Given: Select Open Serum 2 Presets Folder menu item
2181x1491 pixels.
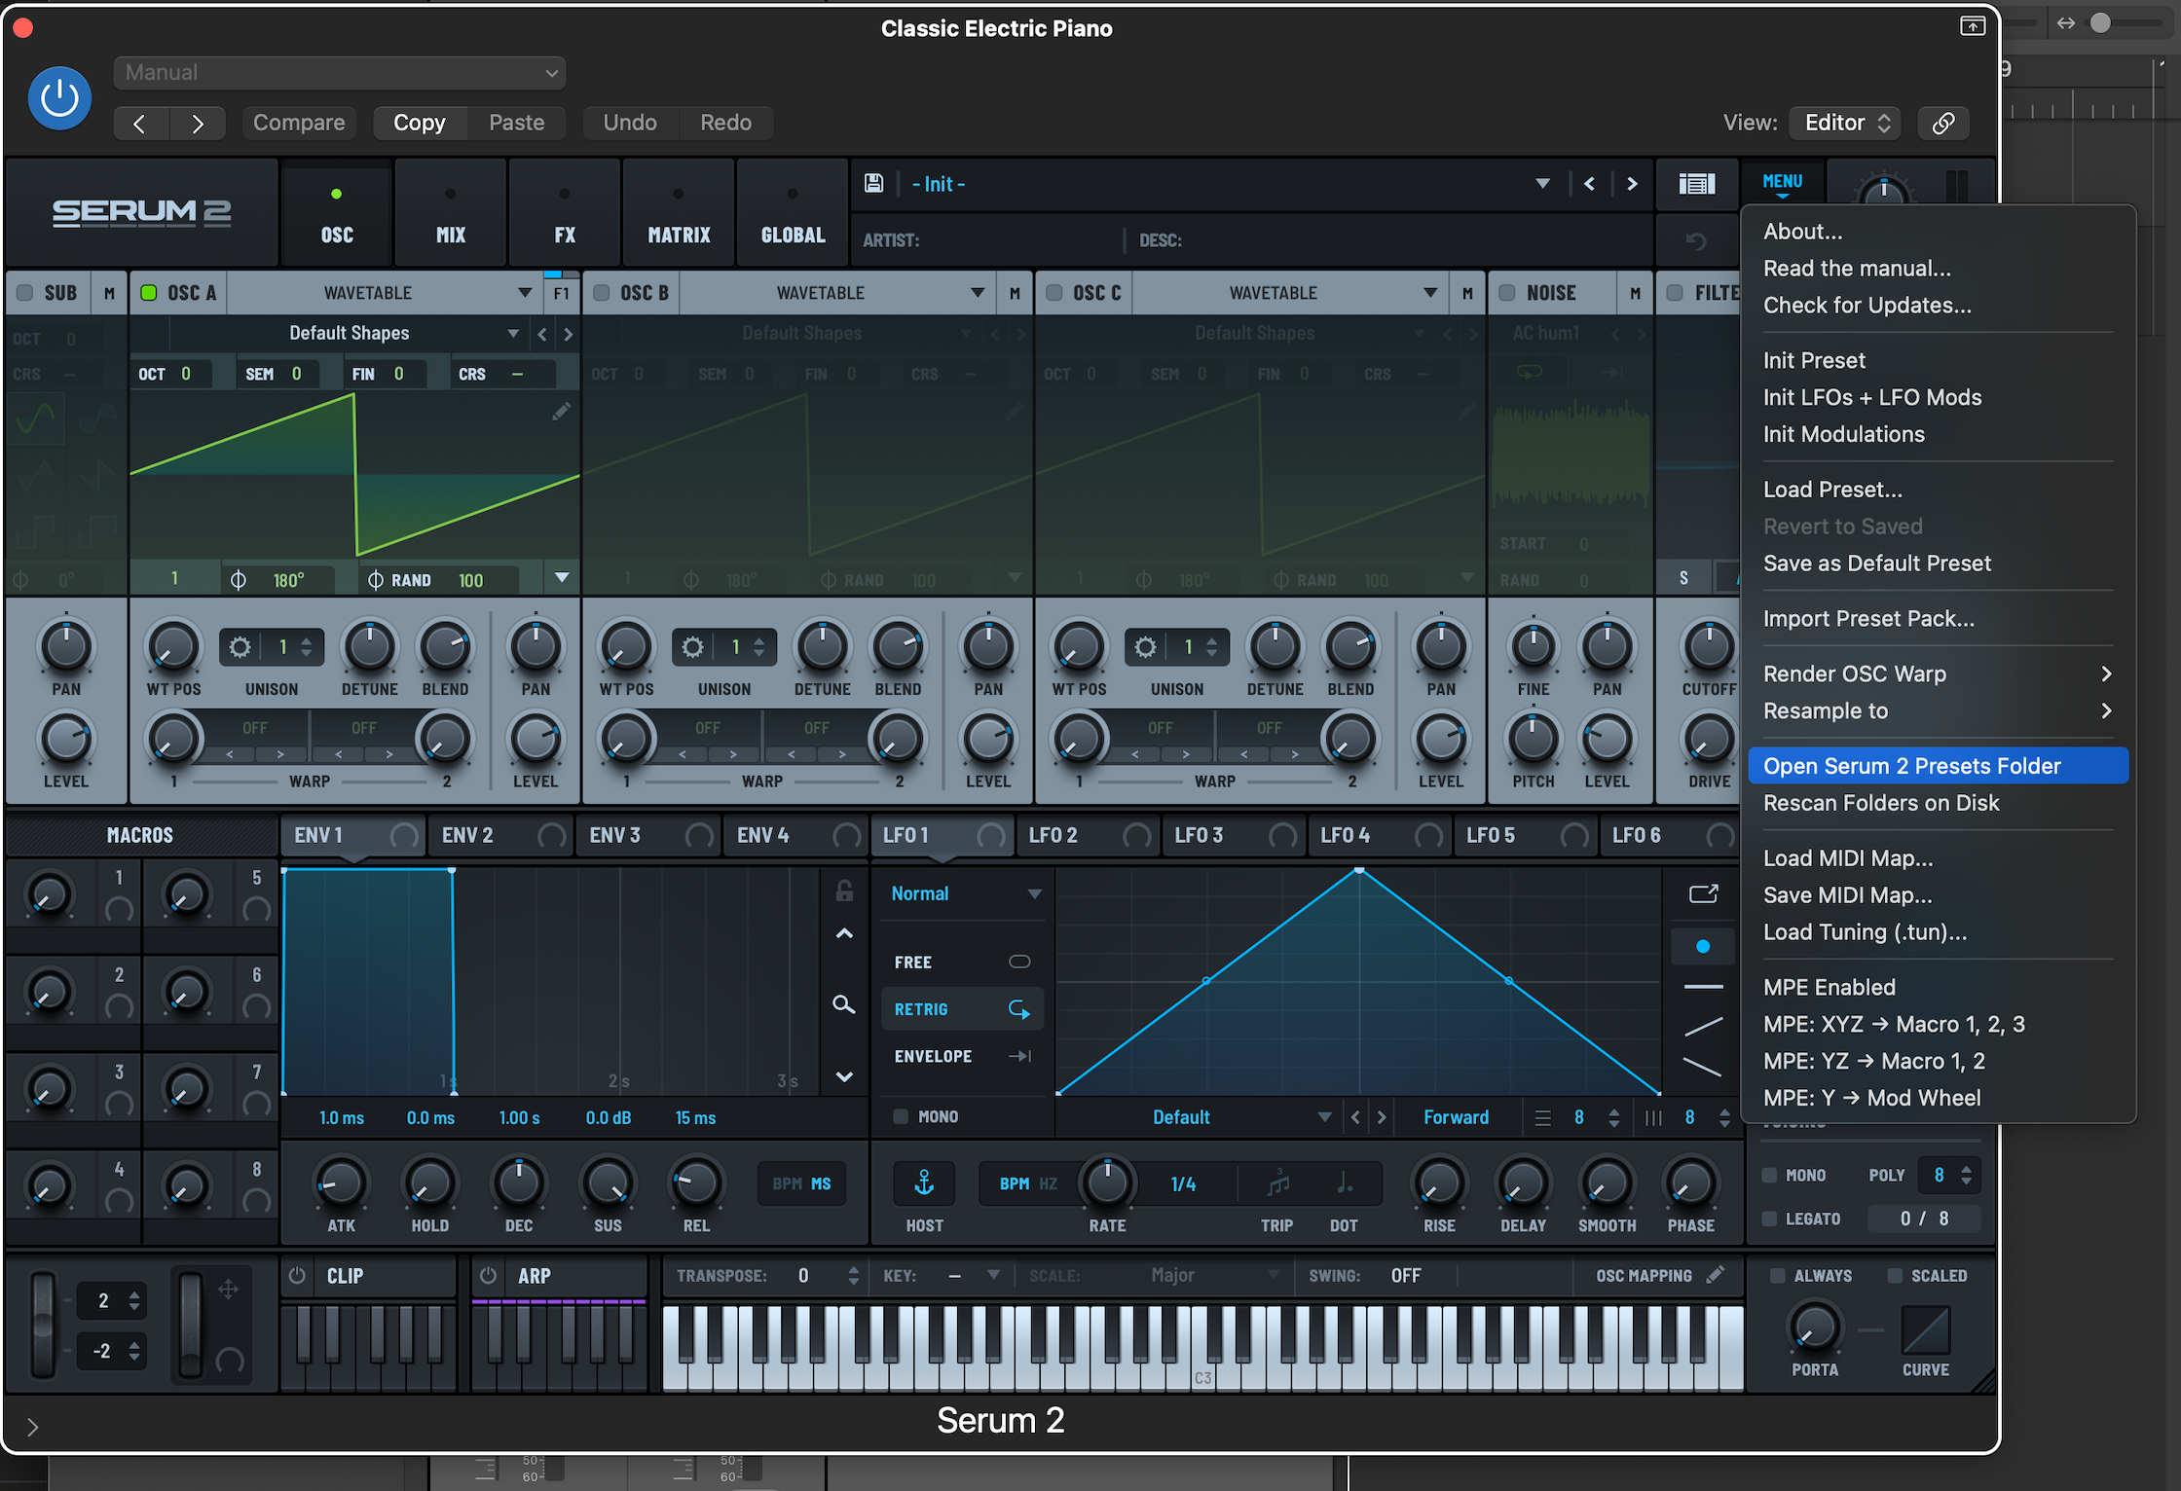Looking at the screenshot, I should (1938, 766).
